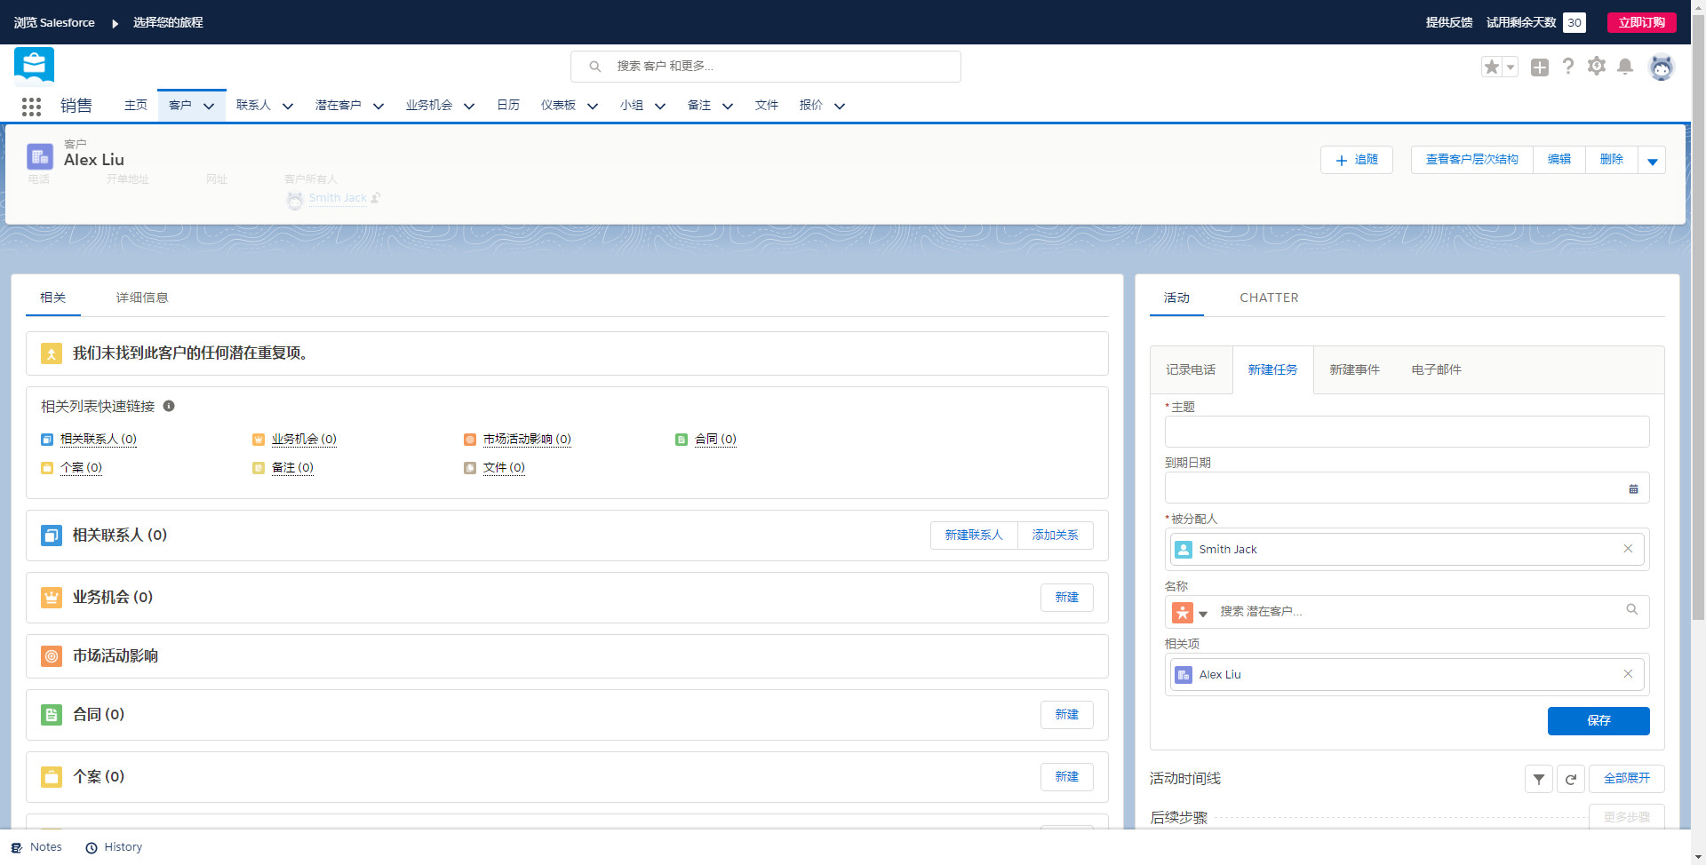Open the Notes utility item

point(36,847)
